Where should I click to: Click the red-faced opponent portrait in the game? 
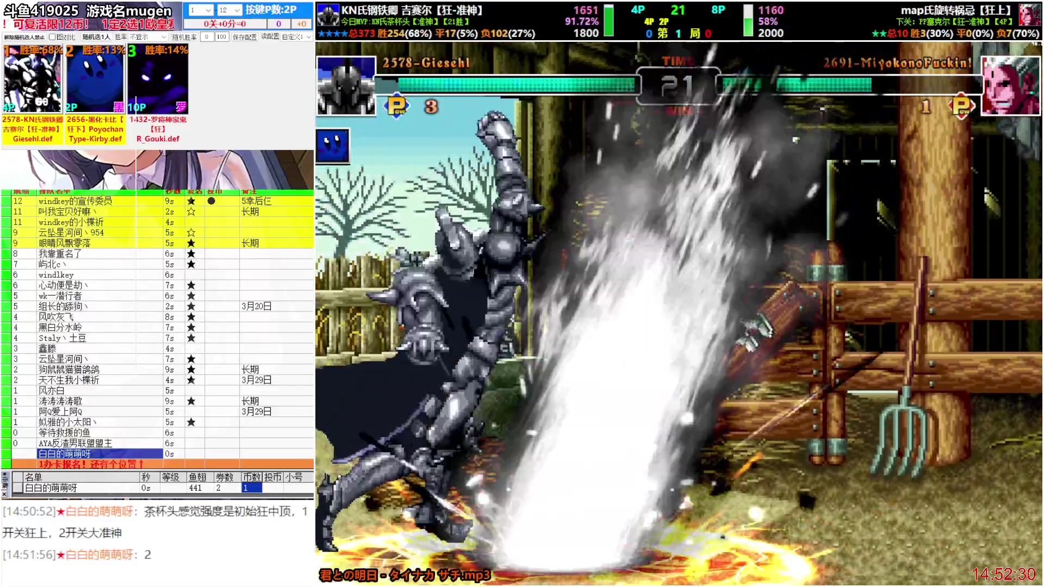(x=1011, y=86)
